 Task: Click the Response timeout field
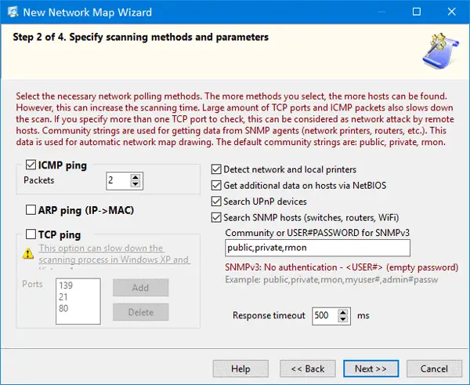pyautogui.click(x=323, y=316)
